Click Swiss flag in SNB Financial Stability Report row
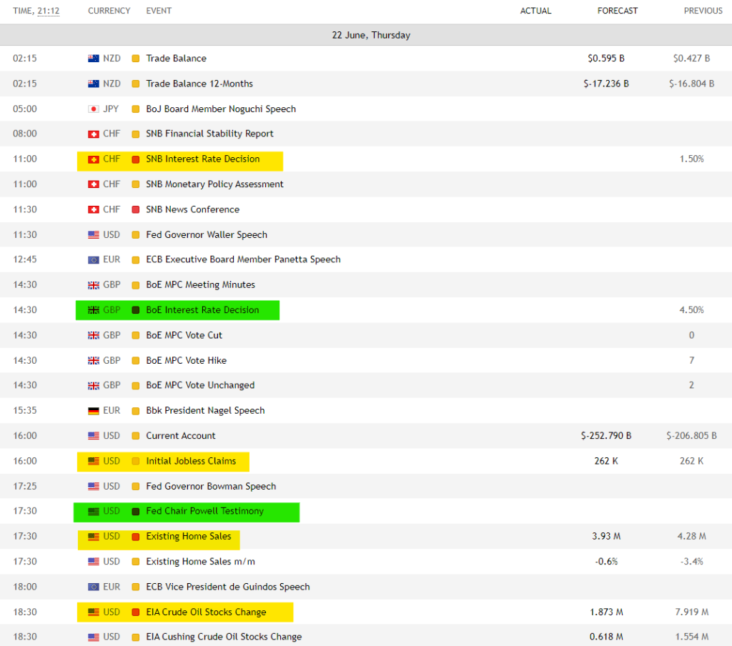Screen dimensions: 732x646 94,134
